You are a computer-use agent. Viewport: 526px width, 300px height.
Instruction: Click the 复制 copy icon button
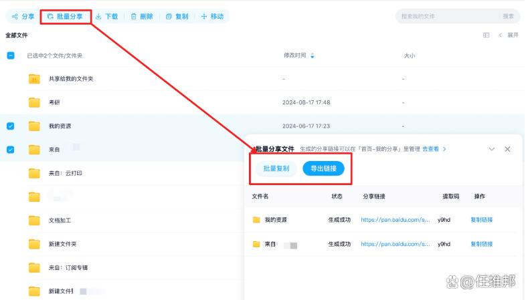coord(177,16)
